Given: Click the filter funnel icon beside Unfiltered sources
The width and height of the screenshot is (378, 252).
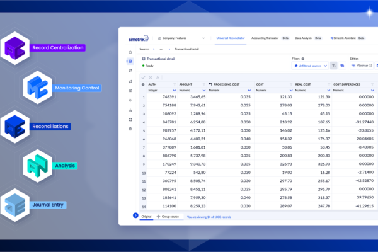Looking at the screenshot, I should point(334,66).
